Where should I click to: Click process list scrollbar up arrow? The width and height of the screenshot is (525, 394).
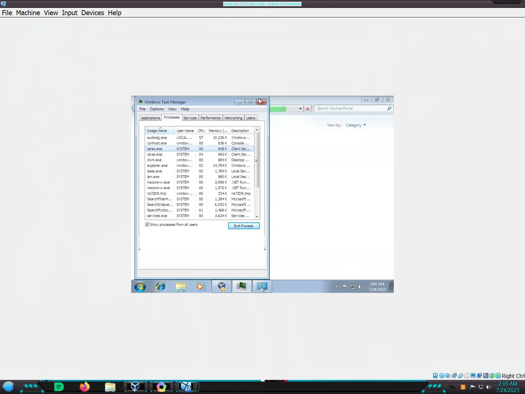(x=257, y=130)
